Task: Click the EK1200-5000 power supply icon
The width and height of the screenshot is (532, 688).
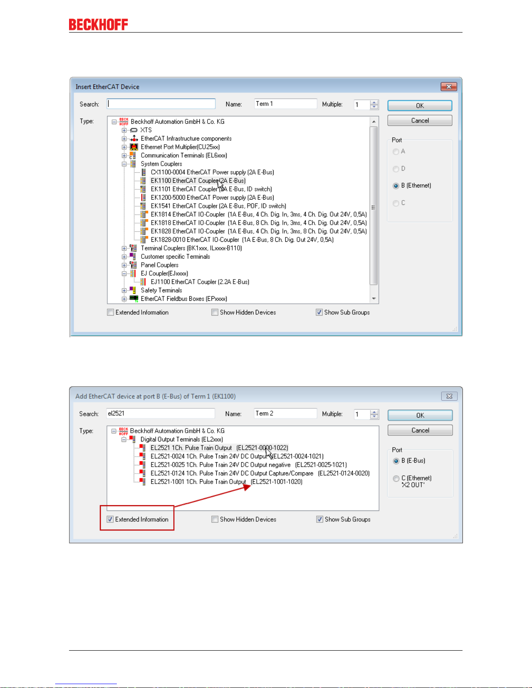Action: [x=143, y=198]
